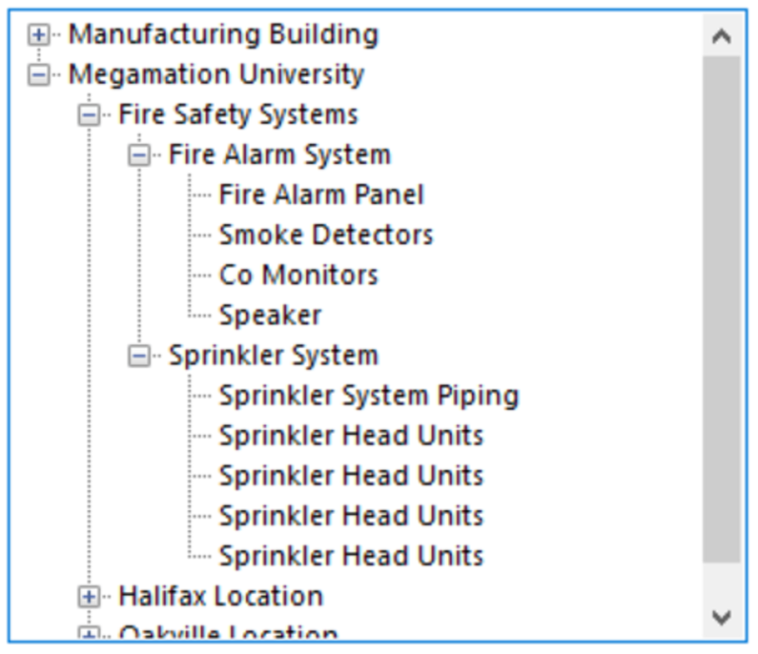The width and height of the screenshot is (758, 654).
Task: Collapse the Megamation University node
Action: tap(38, 75)
